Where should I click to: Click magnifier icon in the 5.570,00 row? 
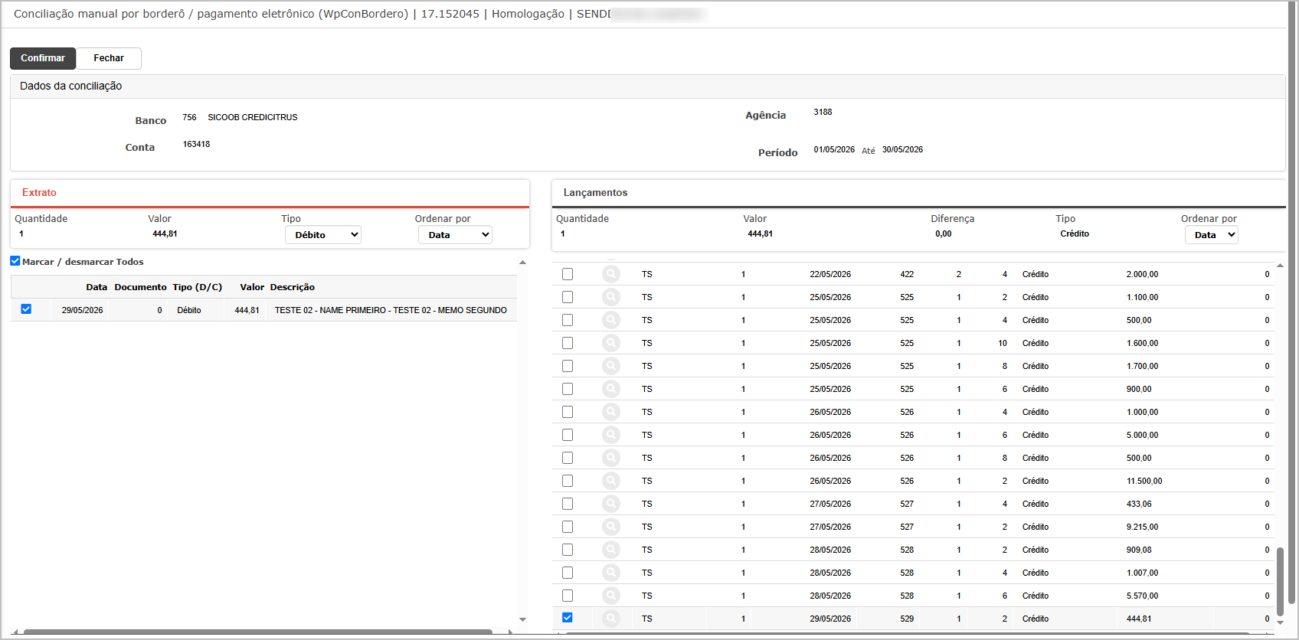tap(611, 596)
